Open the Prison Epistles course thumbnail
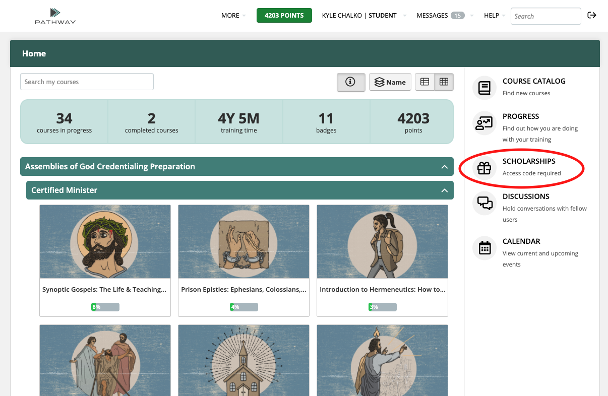Screen dimensions: 608x396 point(244,242)
